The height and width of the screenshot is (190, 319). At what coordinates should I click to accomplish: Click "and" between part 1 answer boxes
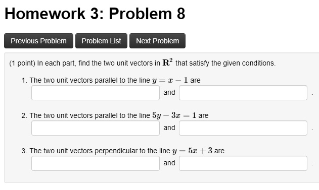click(x=169, y=92)
